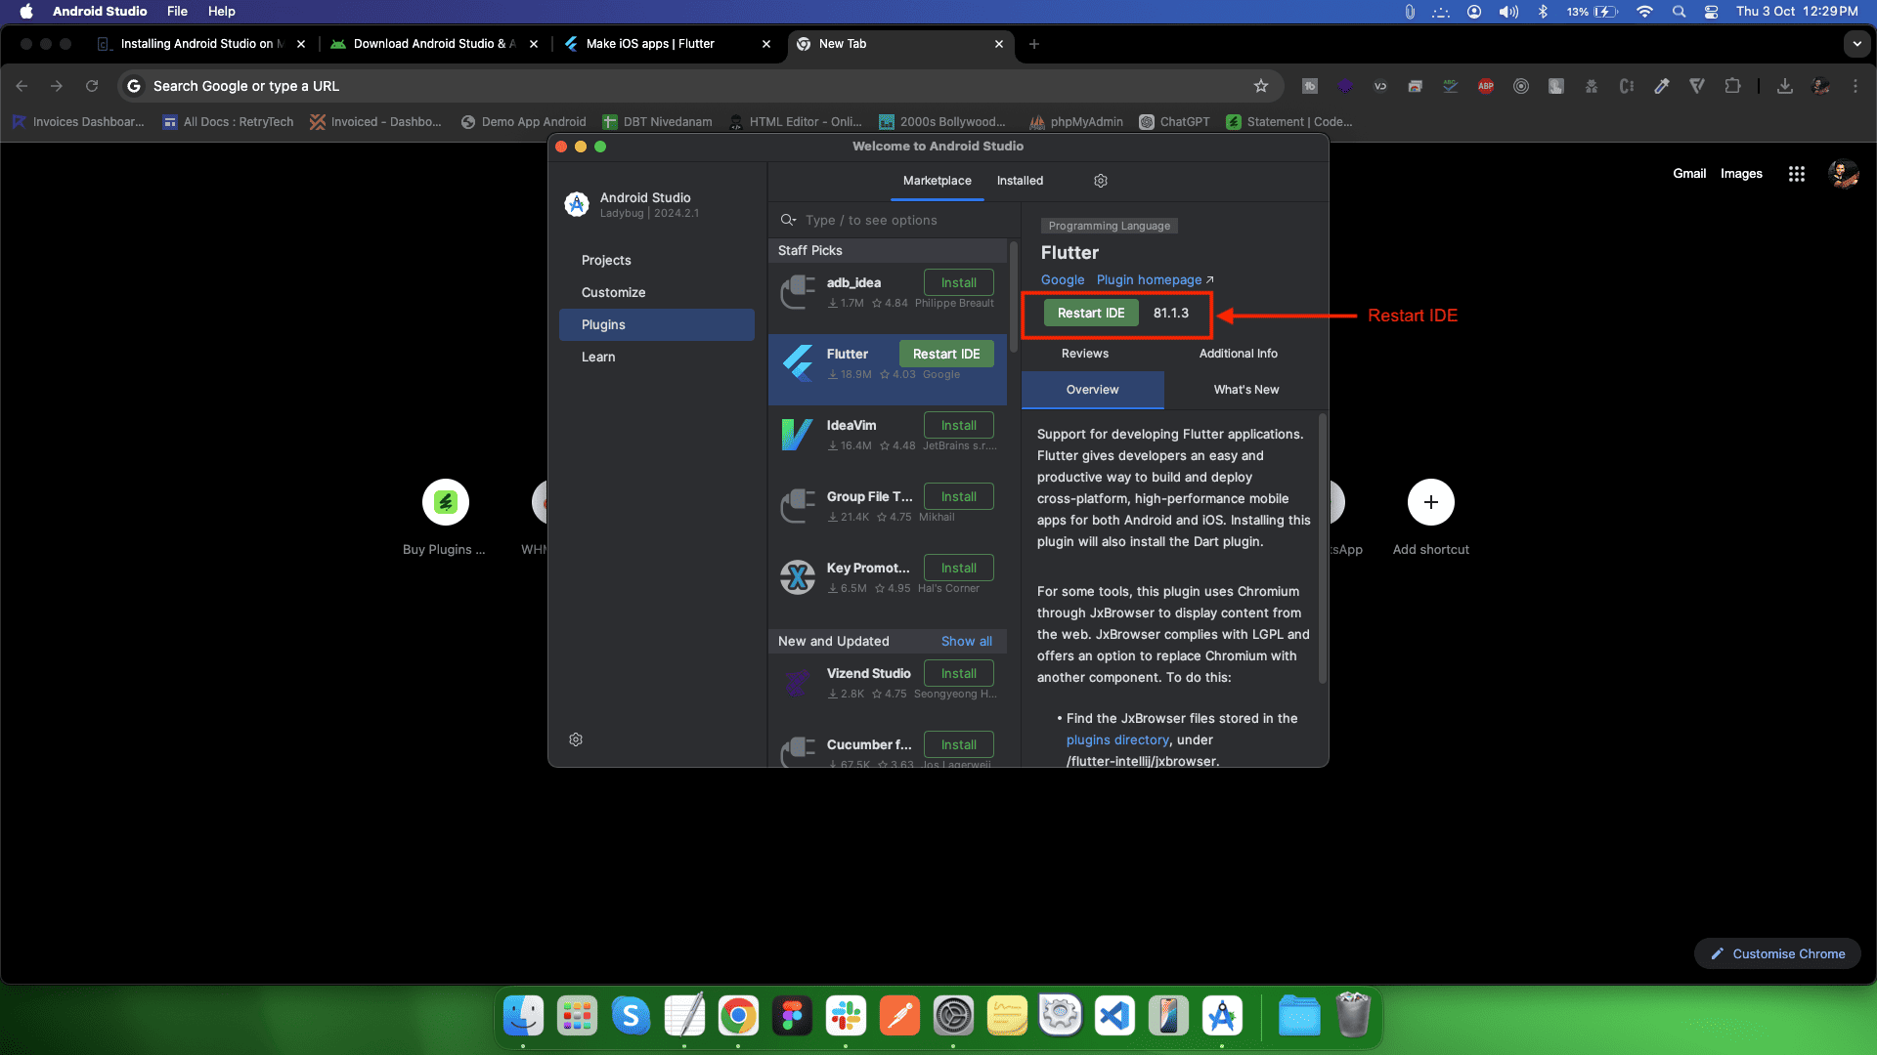This screenshot has height=1055, width=1877.
Task: Click the Chrome downloads icon
Action: coord(1784,86)
